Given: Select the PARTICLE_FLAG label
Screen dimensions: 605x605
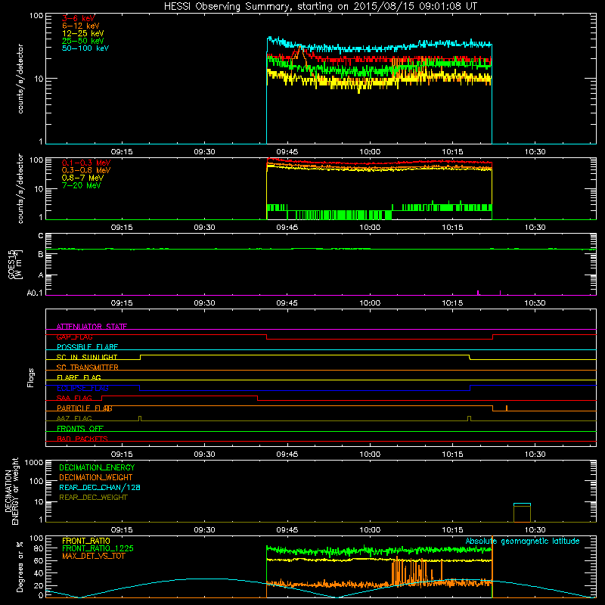Looking at the screenshot, I should (x=85, y=408).
